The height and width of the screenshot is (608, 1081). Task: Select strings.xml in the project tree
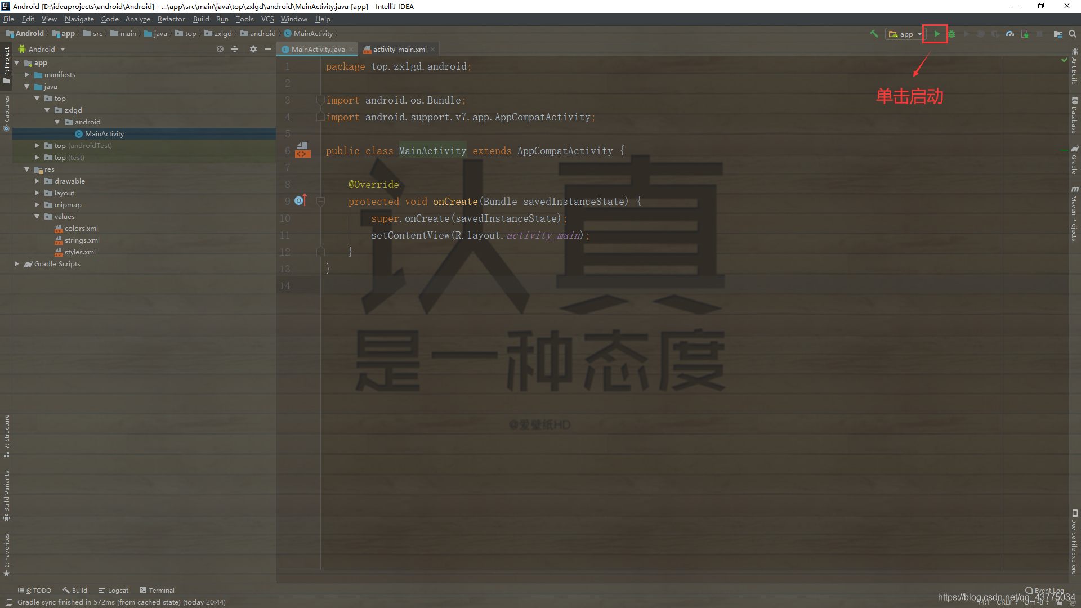point(82,240)
